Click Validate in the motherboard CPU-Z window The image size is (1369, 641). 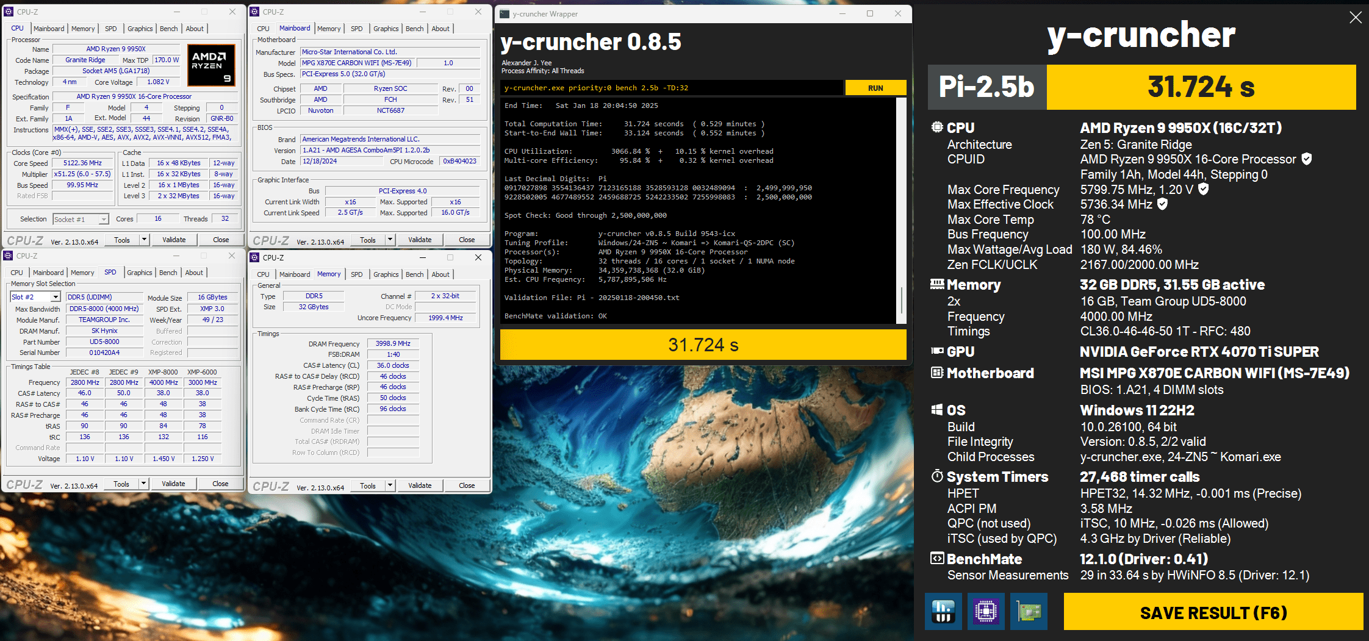pyautogui.click(x=420, y=240)
